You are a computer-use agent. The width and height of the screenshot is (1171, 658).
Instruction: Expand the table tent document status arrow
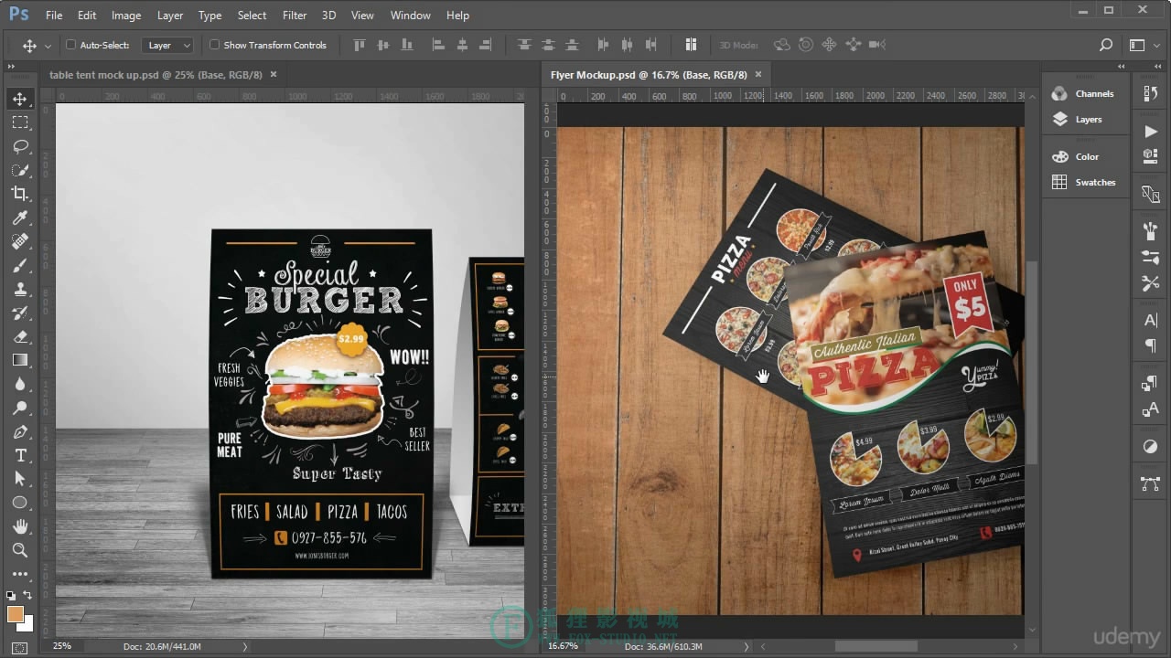pyautogui.click(x=244, y=646)
